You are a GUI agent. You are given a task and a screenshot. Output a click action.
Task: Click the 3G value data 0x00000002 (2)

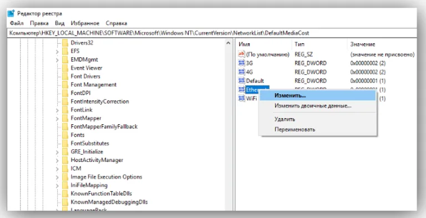368,63
